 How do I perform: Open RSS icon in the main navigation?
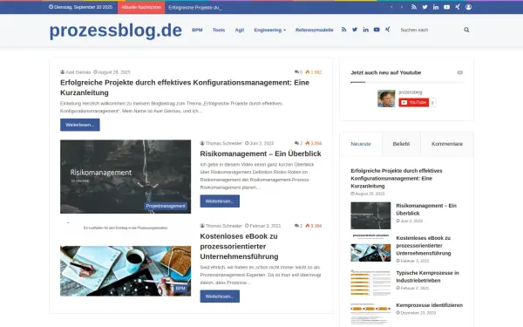point(344,30)
